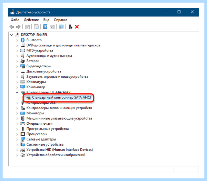Click the Процессоры chip icon
The width and height of the screenshot is (207, 181).
pos(23,134)
